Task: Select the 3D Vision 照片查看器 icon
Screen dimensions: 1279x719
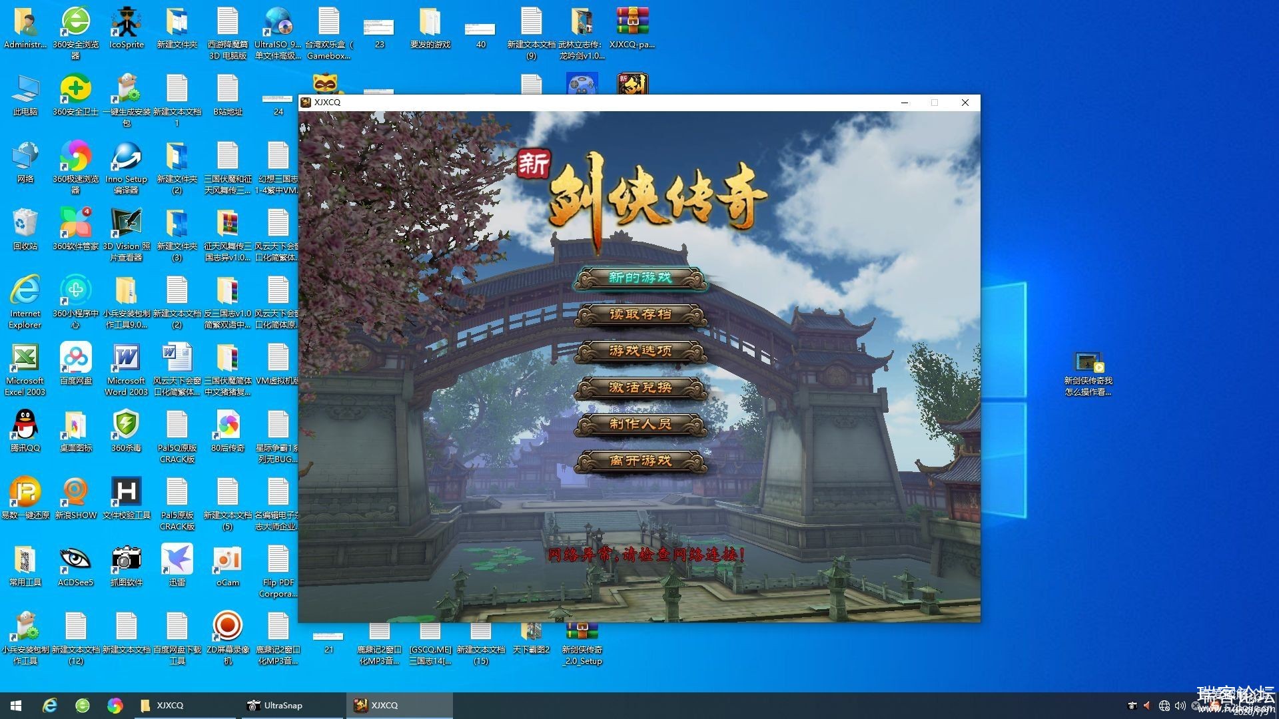Action: point(127,234)
